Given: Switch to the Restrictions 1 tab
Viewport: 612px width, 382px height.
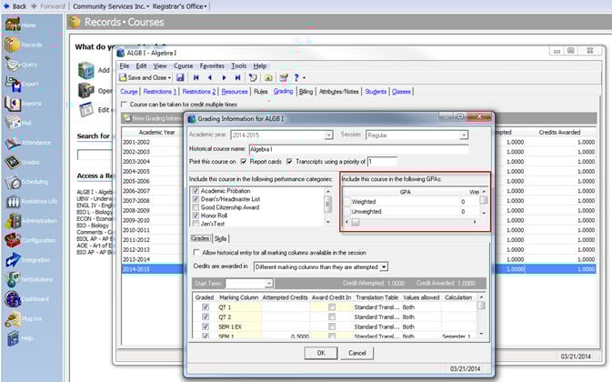Looking at the screenshot, I should 160,91.
